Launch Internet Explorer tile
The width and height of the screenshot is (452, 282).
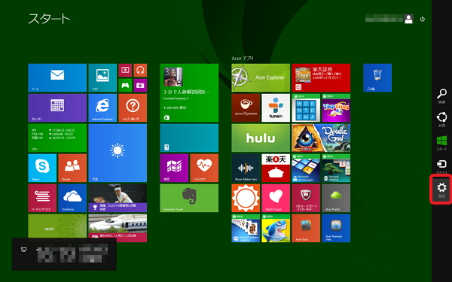tap(102, 108)
